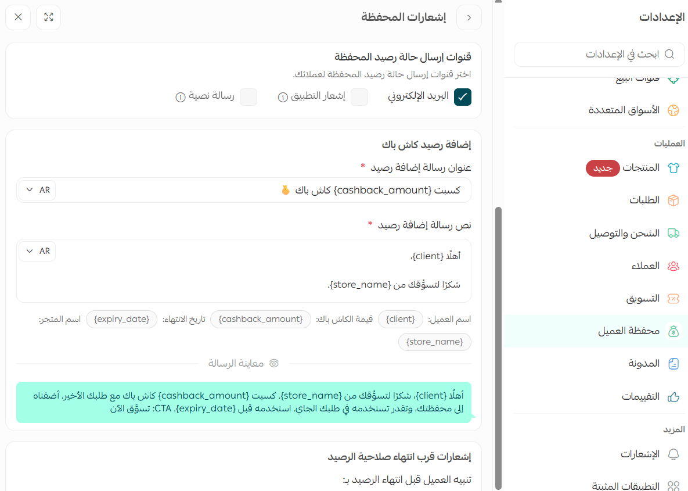The height and width of the screenshot is (491, 688).
Task: Insert the {store_name} variable chip
Action: tap(434, 342)
